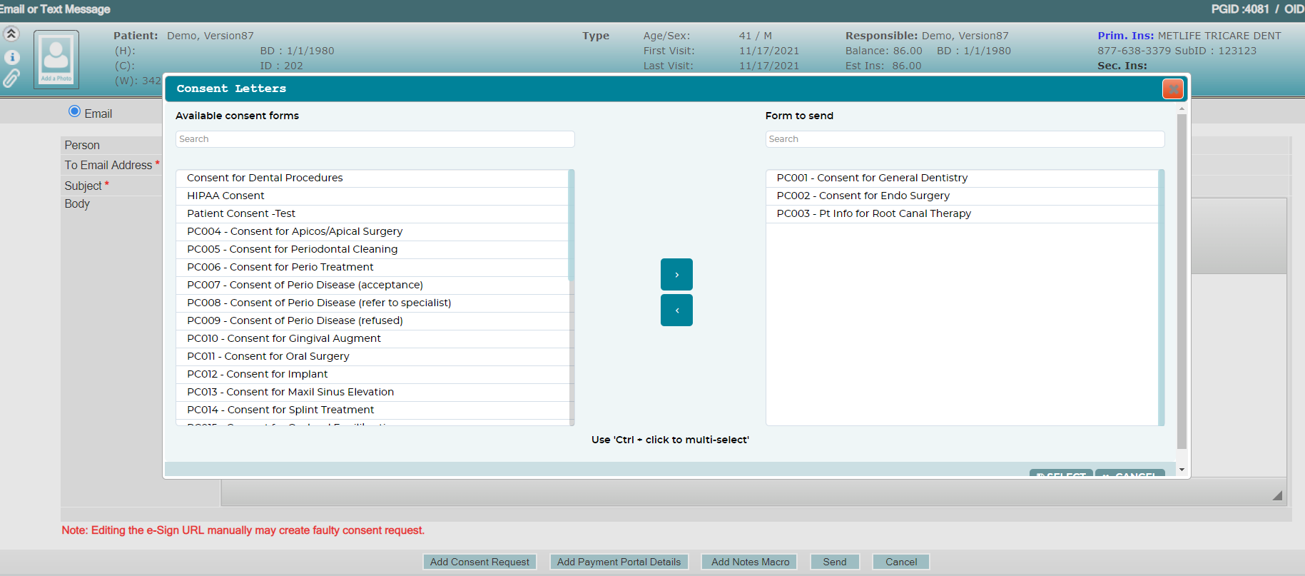Click the paperclip attachment icon
The height and width of the screenshot is (576, 1305).
click(x=11, y=79)
